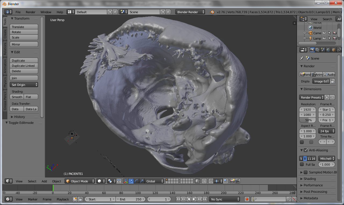Viewport: 344px width, 205px height.
Task: Enable the Full Sample checkbox
Action: tap(302, 164)
